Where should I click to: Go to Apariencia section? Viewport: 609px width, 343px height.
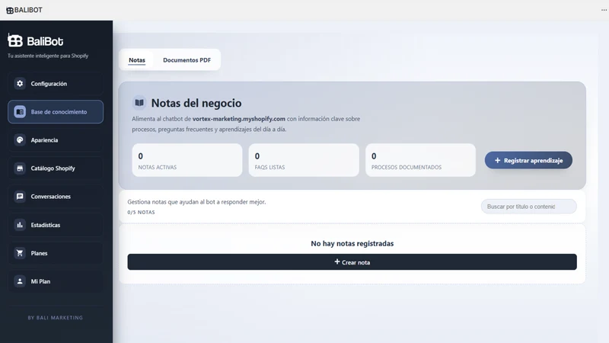point(56,140)
